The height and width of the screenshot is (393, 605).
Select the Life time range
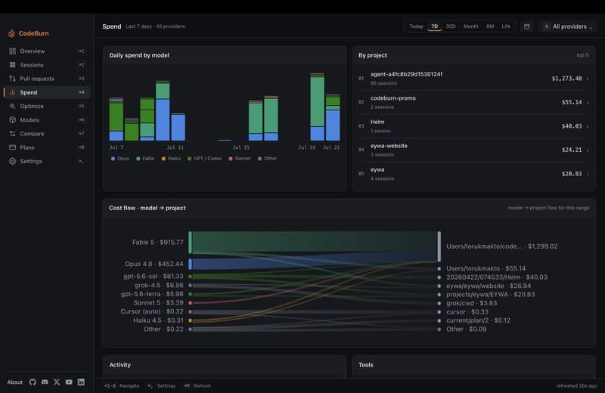[506, 26]
